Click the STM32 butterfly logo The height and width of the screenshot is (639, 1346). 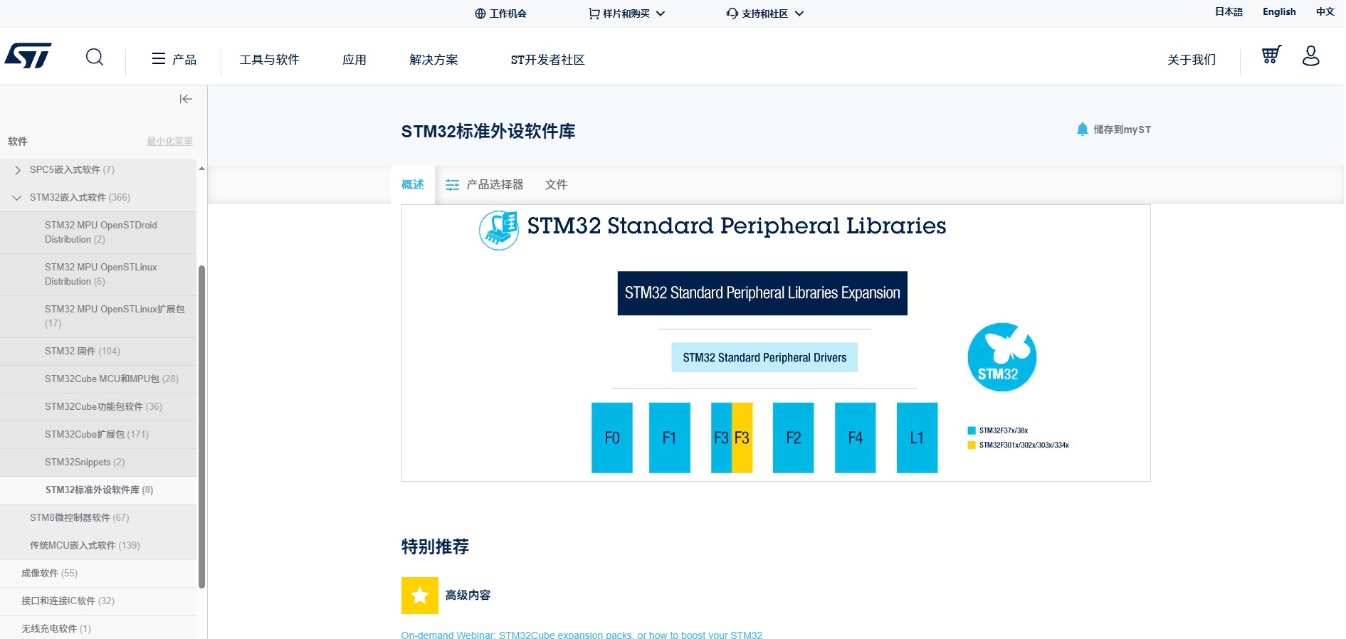1001,357
